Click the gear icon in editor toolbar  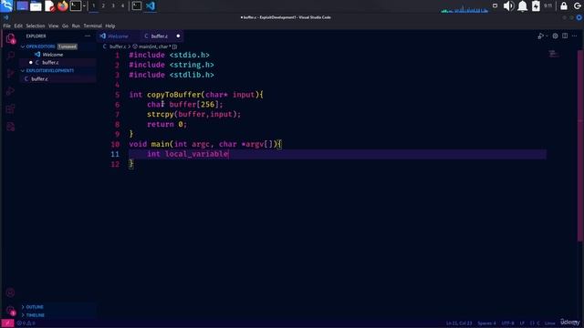(555, 36)
